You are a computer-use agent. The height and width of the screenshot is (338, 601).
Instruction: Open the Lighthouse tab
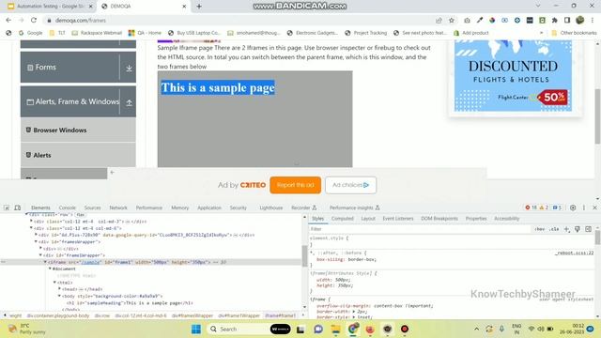click(x=271, y=207)
